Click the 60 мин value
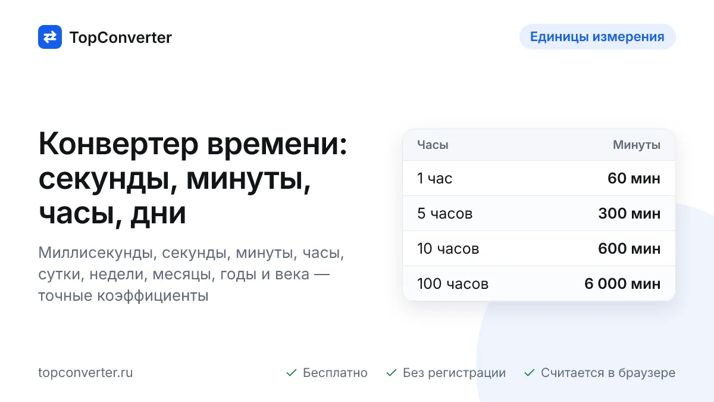 tap(634, 178)
